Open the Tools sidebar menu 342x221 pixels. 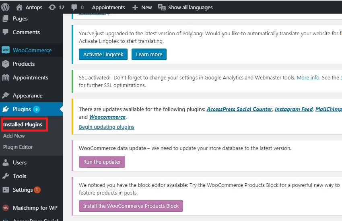point(19,176)
